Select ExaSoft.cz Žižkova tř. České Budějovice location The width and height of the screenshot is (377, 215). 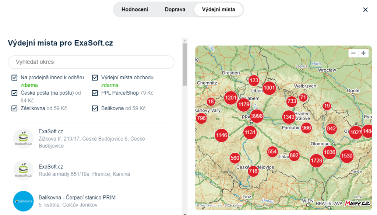91,139
